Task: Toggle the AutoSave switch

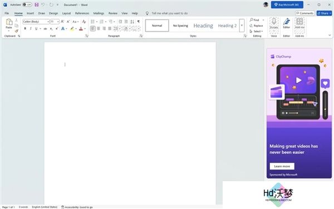Action: pos(27,4)
